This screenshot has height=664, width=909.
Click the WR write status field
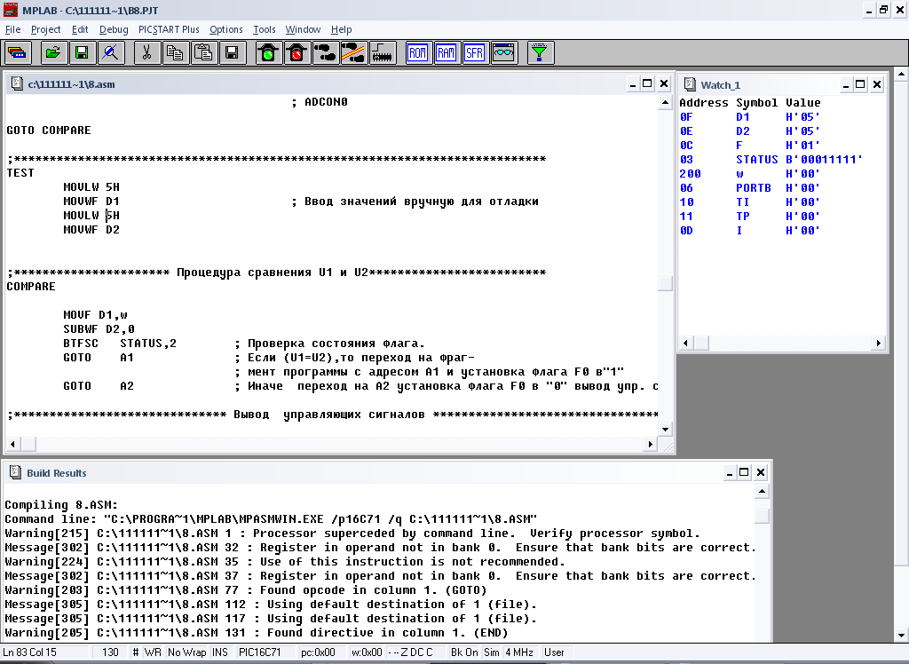coord(153,652)
